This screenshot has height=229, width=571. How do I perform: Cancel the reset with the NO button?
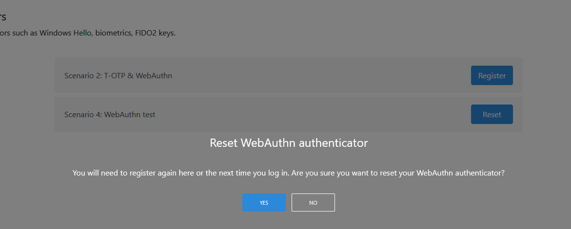pyautogui.click(x=313, y=203)
